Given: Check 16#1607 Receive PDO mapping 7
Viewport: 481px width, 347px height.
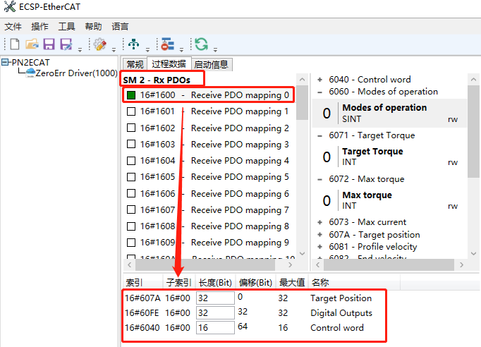Looking at the screenshot, I should (x=131, y=209).
